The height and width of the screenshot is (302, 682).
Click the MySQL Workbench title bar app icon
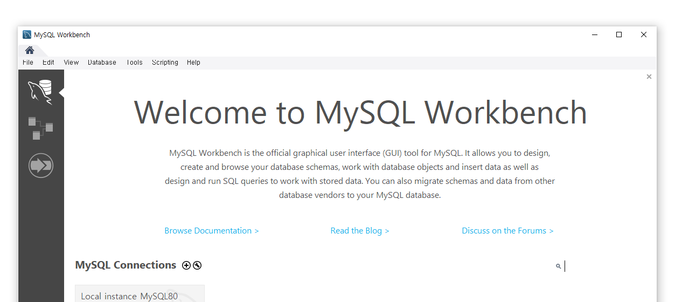(x=27, y=35)
